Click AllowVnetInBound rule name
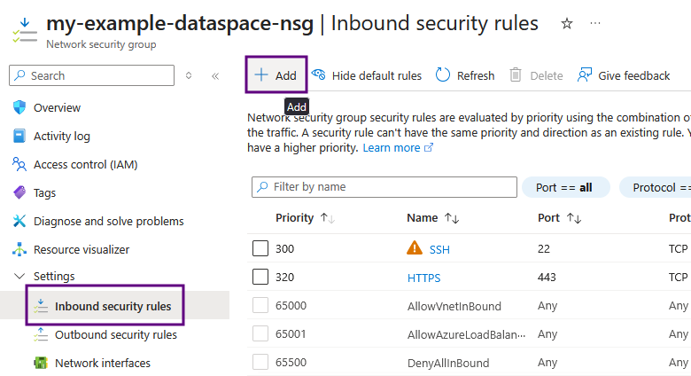 pyautogui.click(x=454, y=306)
